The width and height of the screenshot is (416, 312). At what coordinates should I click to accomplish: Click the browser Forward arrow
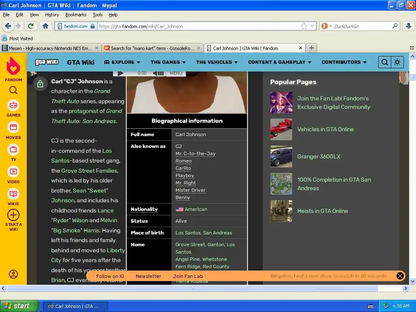point(18,26)
